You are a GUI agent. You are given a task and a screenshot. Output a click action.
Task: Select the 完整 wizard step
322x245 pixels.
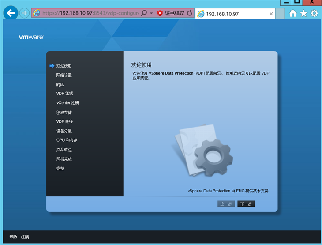click(x=60, y=168)
